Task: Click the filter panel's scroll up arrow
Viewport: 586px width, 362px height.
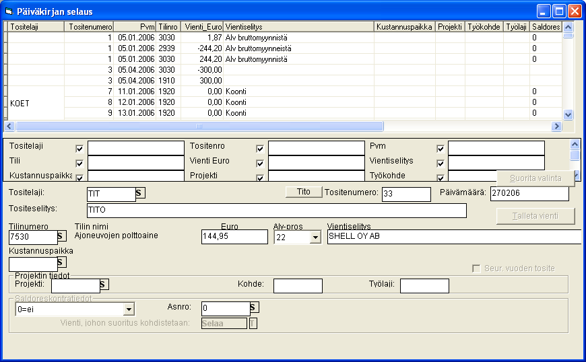Action: click(x=575, y=144)
